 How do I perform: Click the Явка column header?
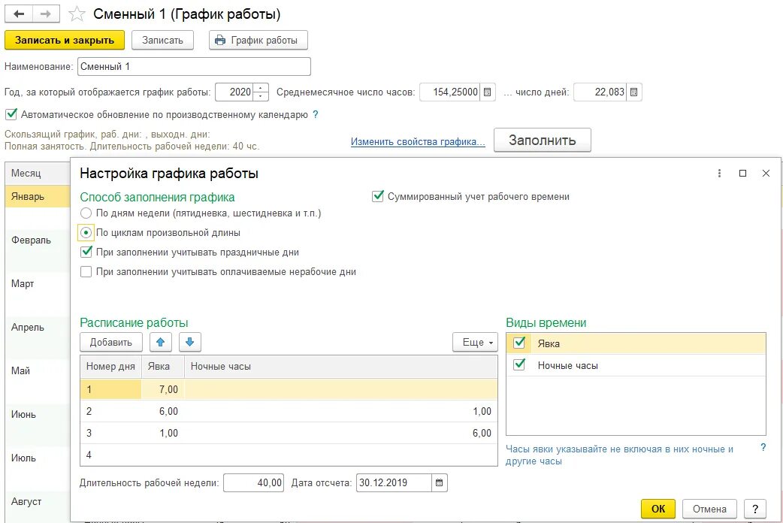point(163,367)
